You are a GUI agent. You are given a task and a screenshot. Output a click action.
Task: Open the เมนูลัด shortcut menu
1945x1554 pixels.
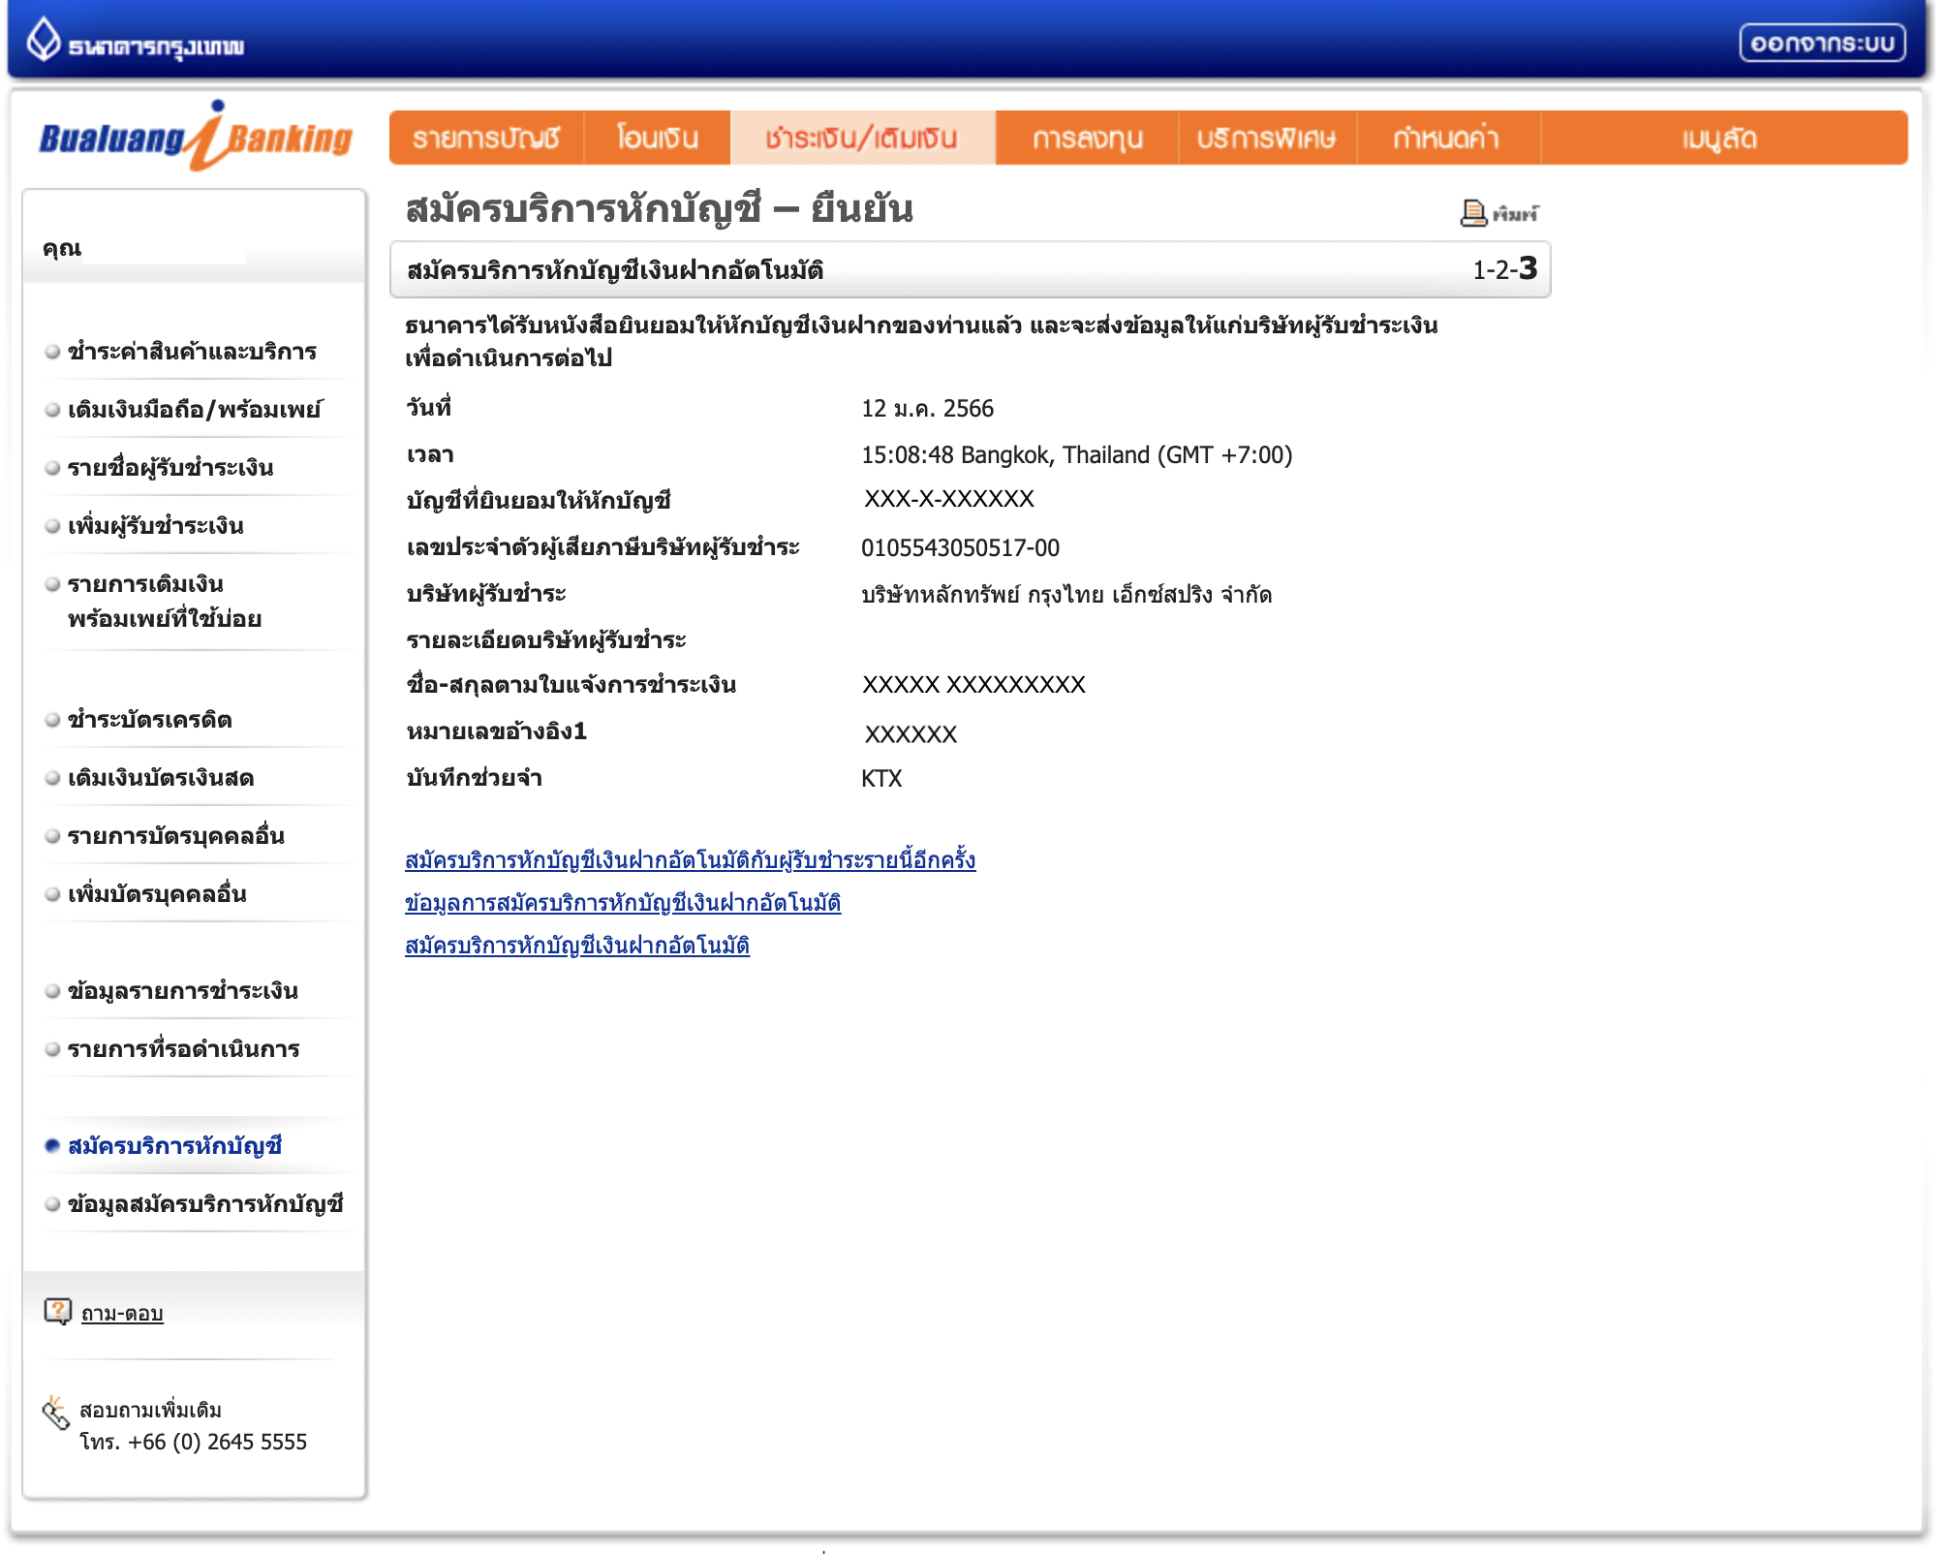pyautogui.click(x=1719, y=139)
